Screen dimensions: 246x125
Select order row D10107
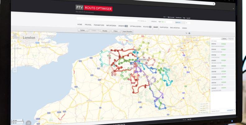coord(223,89)
